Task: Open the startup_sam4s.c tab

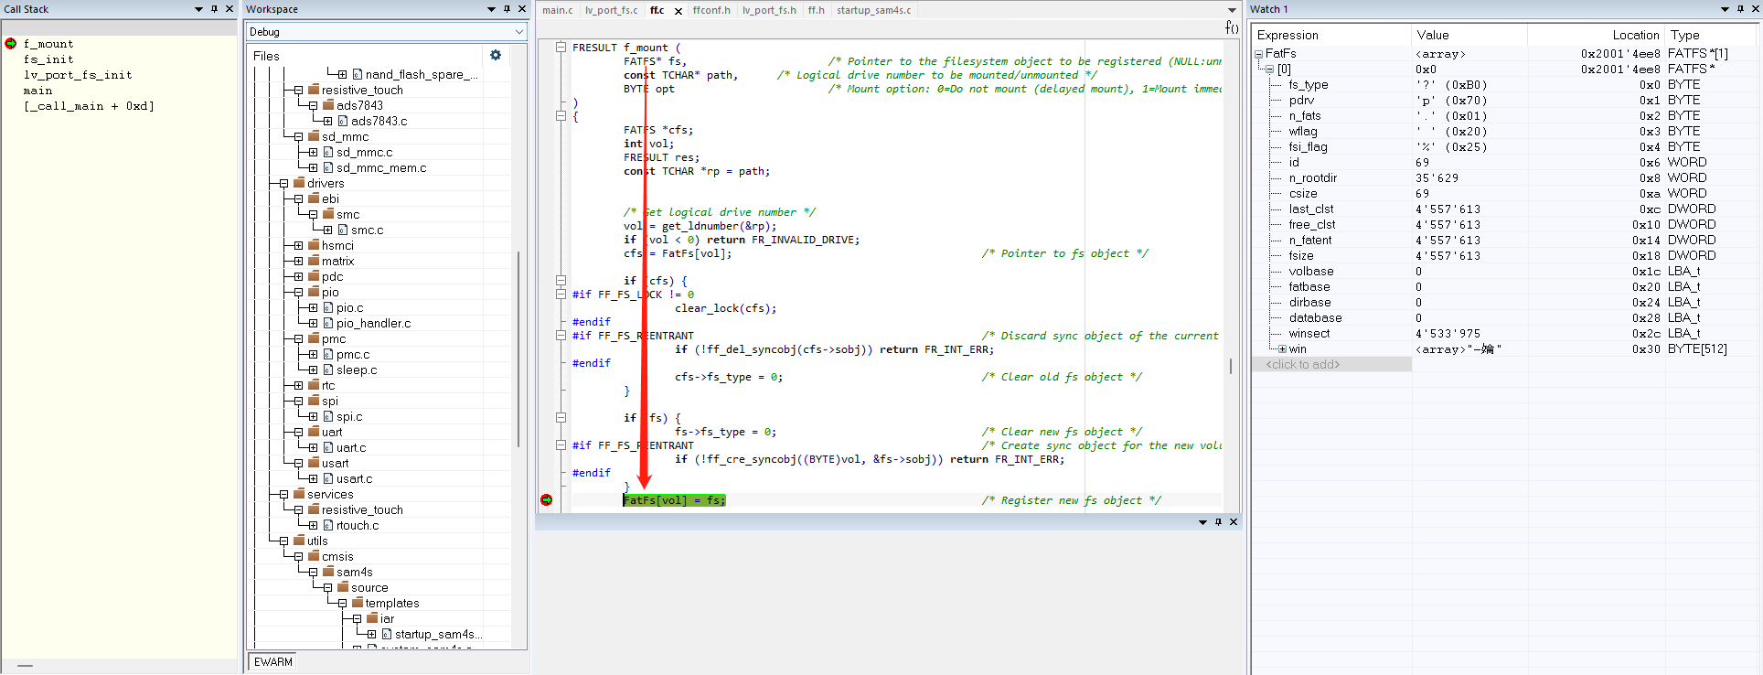Action: tap(874, 10)
